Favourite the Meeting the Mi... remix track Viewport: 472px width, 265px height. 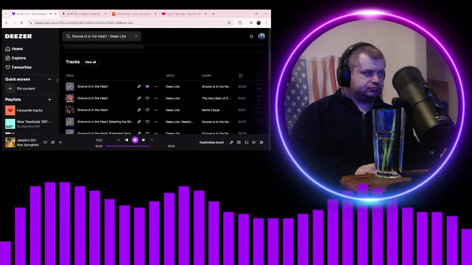pyautogui.click(x=147, y=122)
